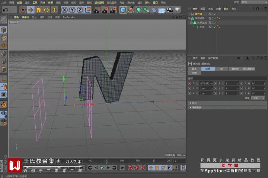The width and height of the screenshot is (268, 178).
Task: Toggle green enable checkmark of Text object
Action: (x=215, y=27)
